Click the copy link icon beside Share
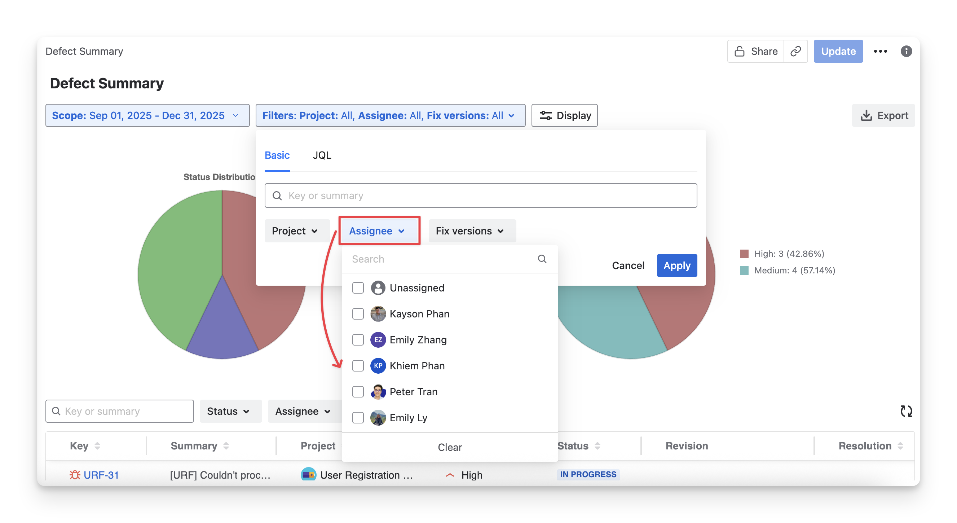Image resolution: width=957 pixels, height=523 pixels. click(795, 51)
